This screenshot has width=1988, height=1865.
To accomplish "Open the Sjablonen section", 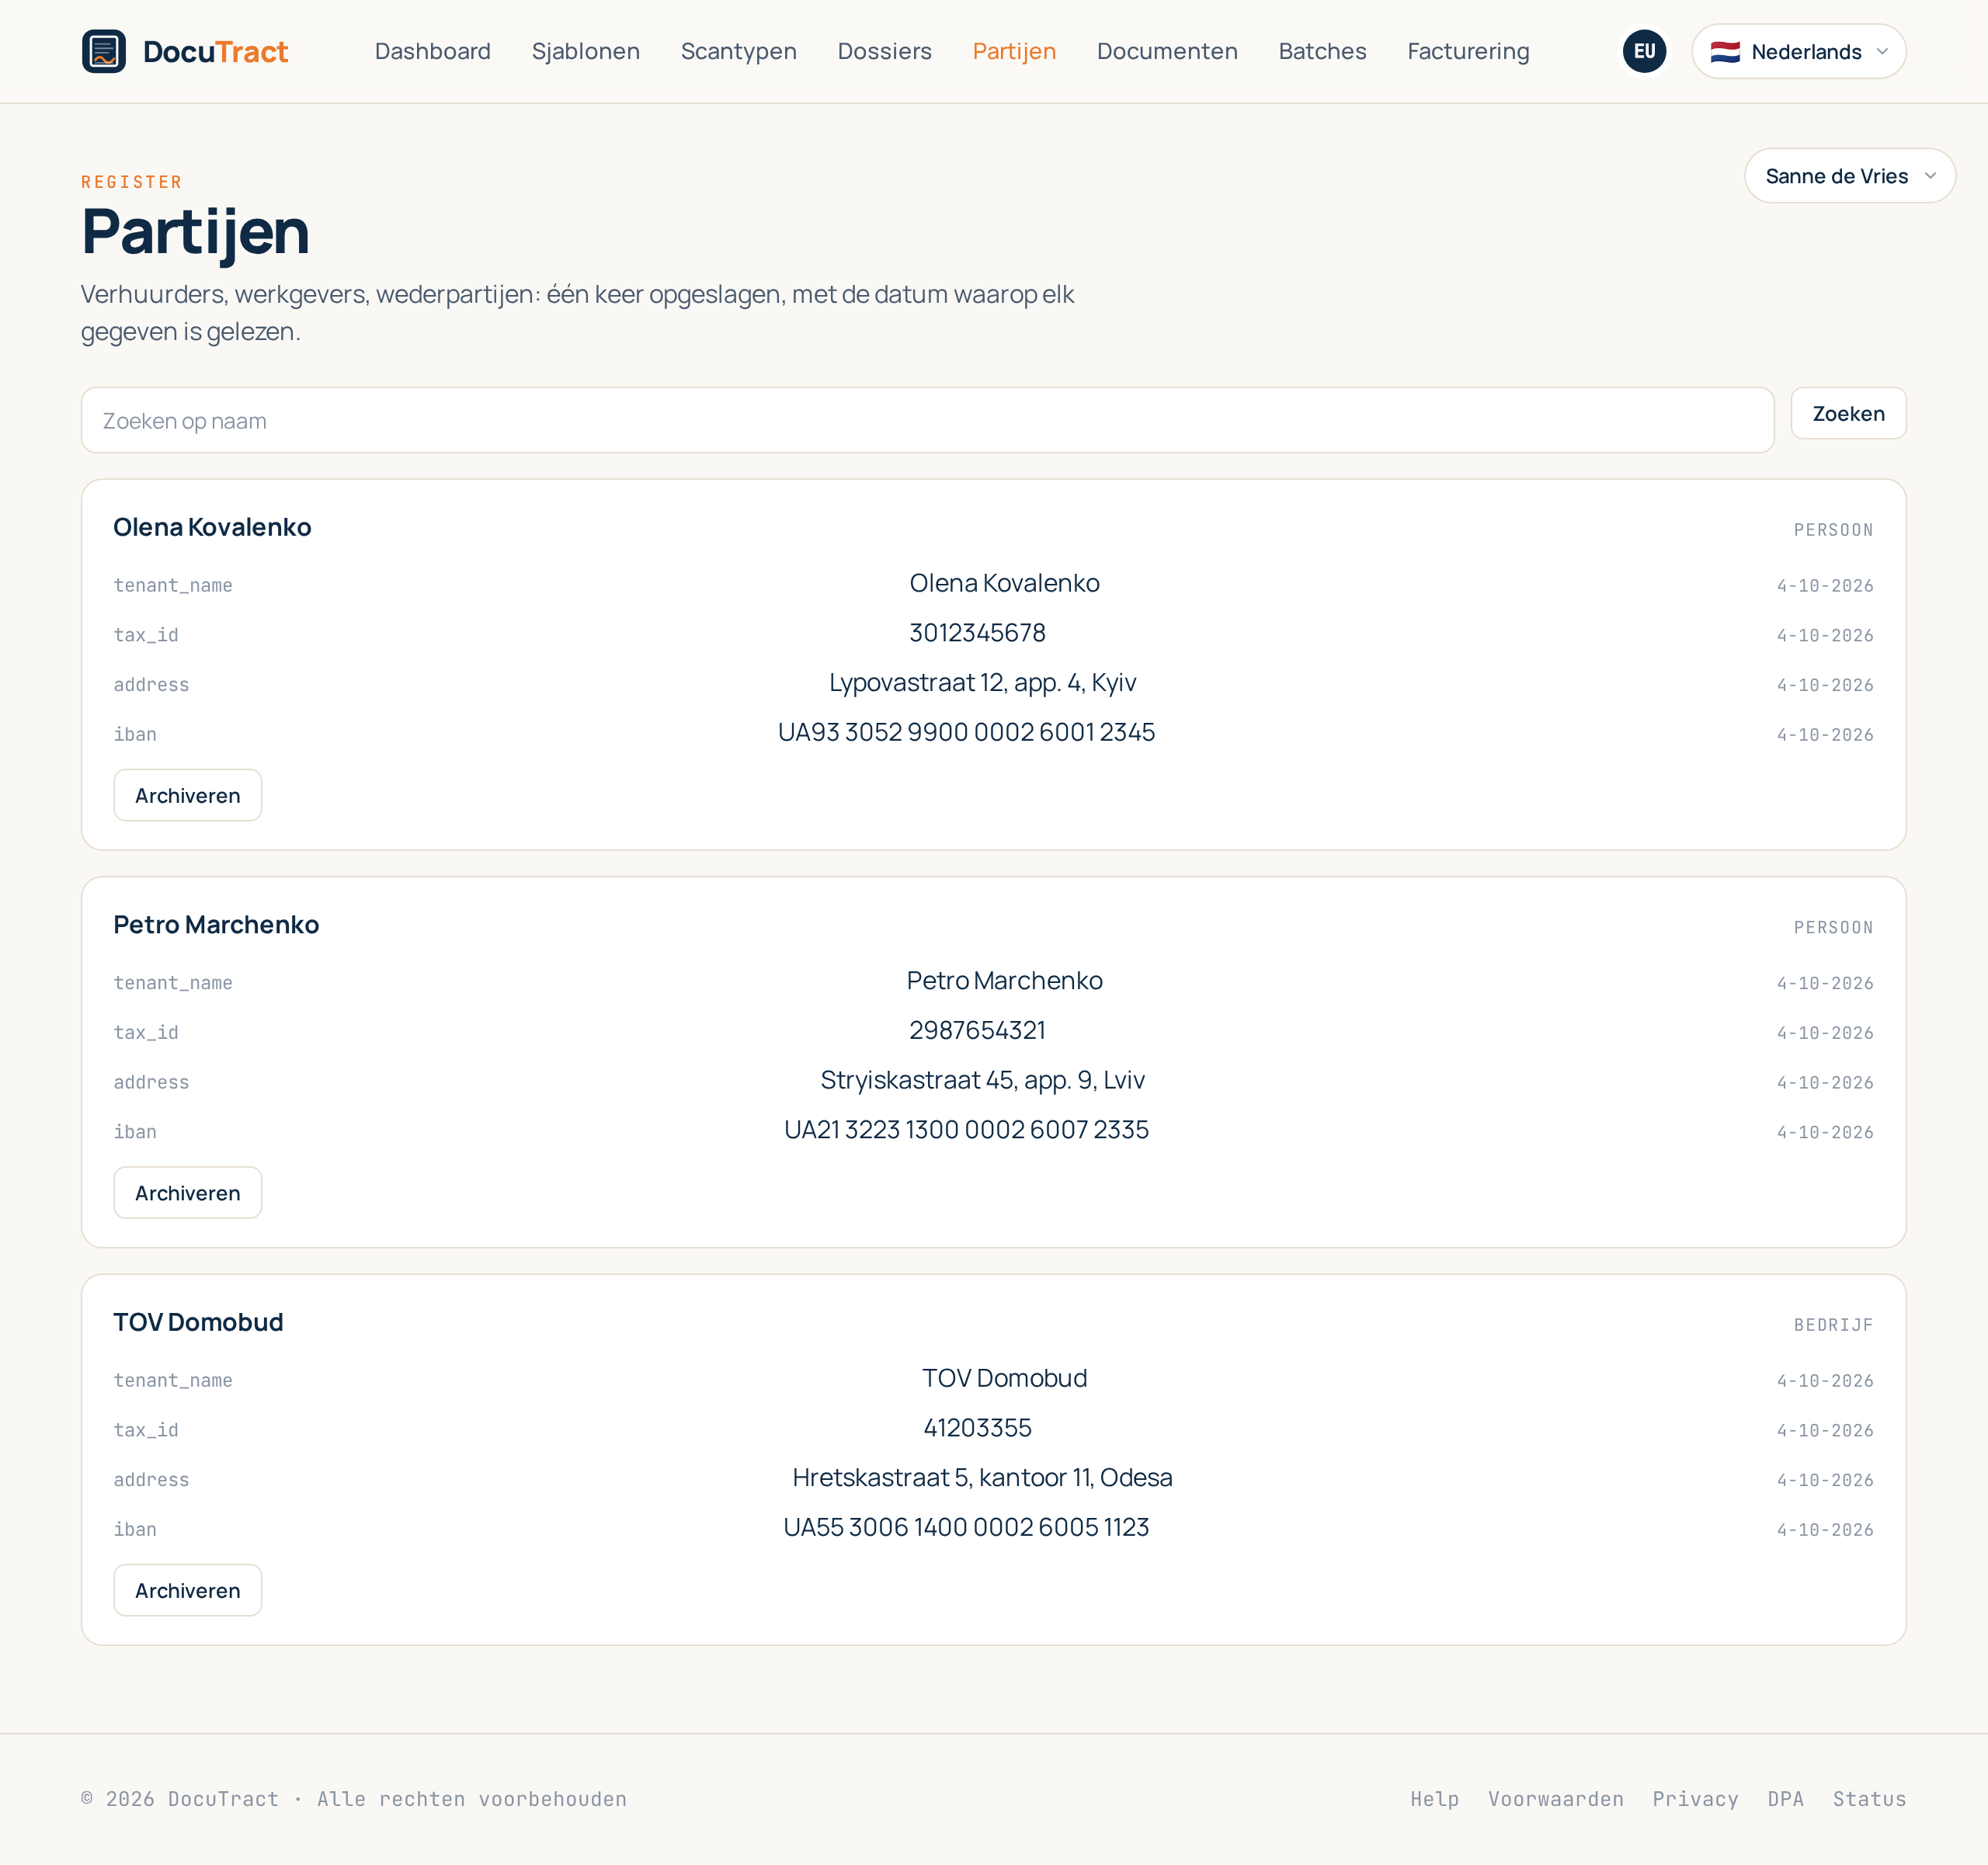I will [586, 51].
